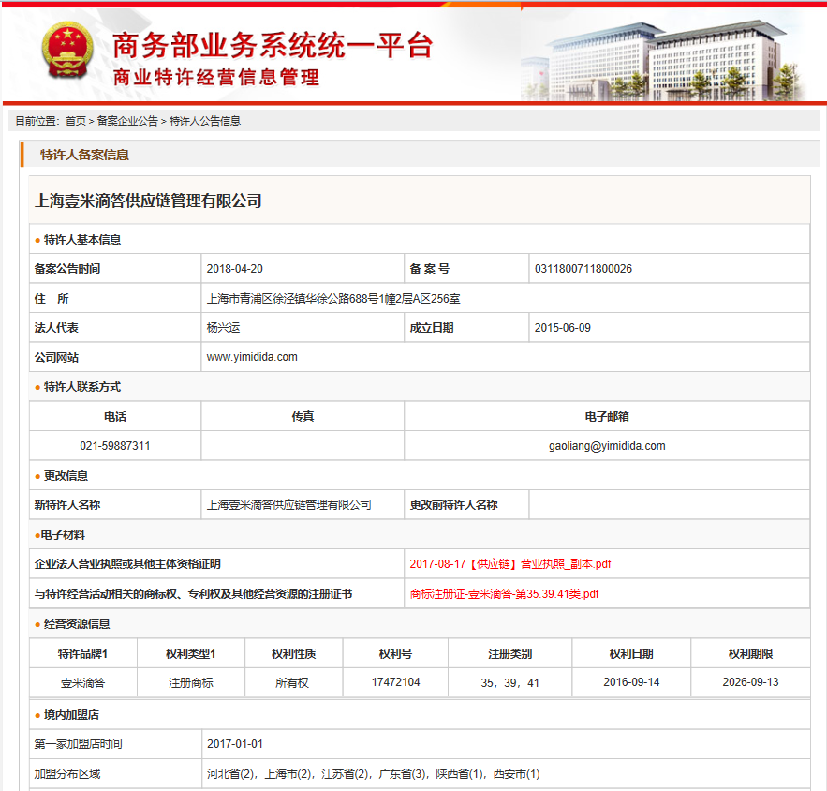
Task: Click 所有权 rights nature cell
Action: pyautogui.click(x=293, y=682)
